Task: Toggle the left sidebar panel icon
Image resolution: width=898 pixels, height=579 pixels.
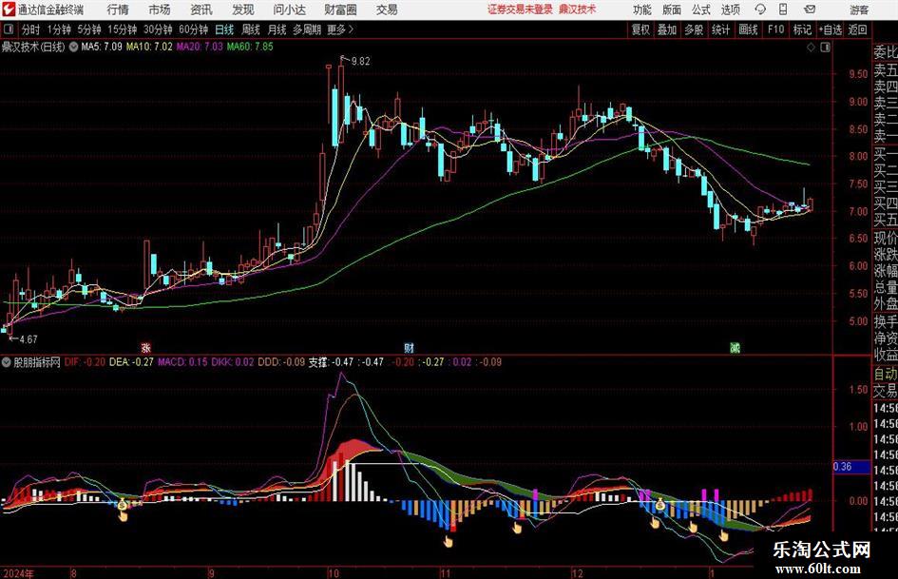Action: click(8, 29)
